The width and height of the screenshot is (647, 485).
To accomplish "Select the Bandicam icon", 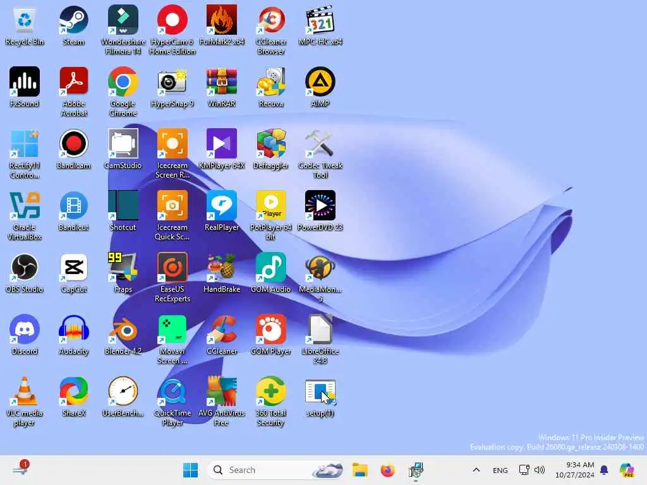I will coord(73,150).
